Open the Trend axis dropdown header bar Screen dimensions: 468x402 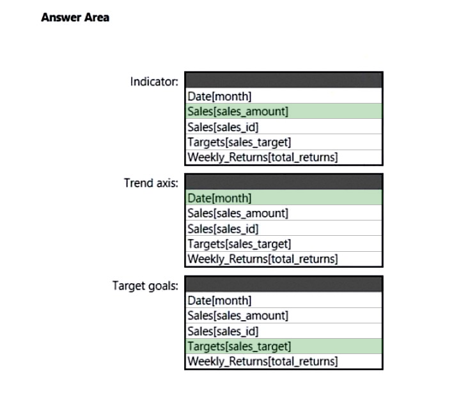[283, 182]
